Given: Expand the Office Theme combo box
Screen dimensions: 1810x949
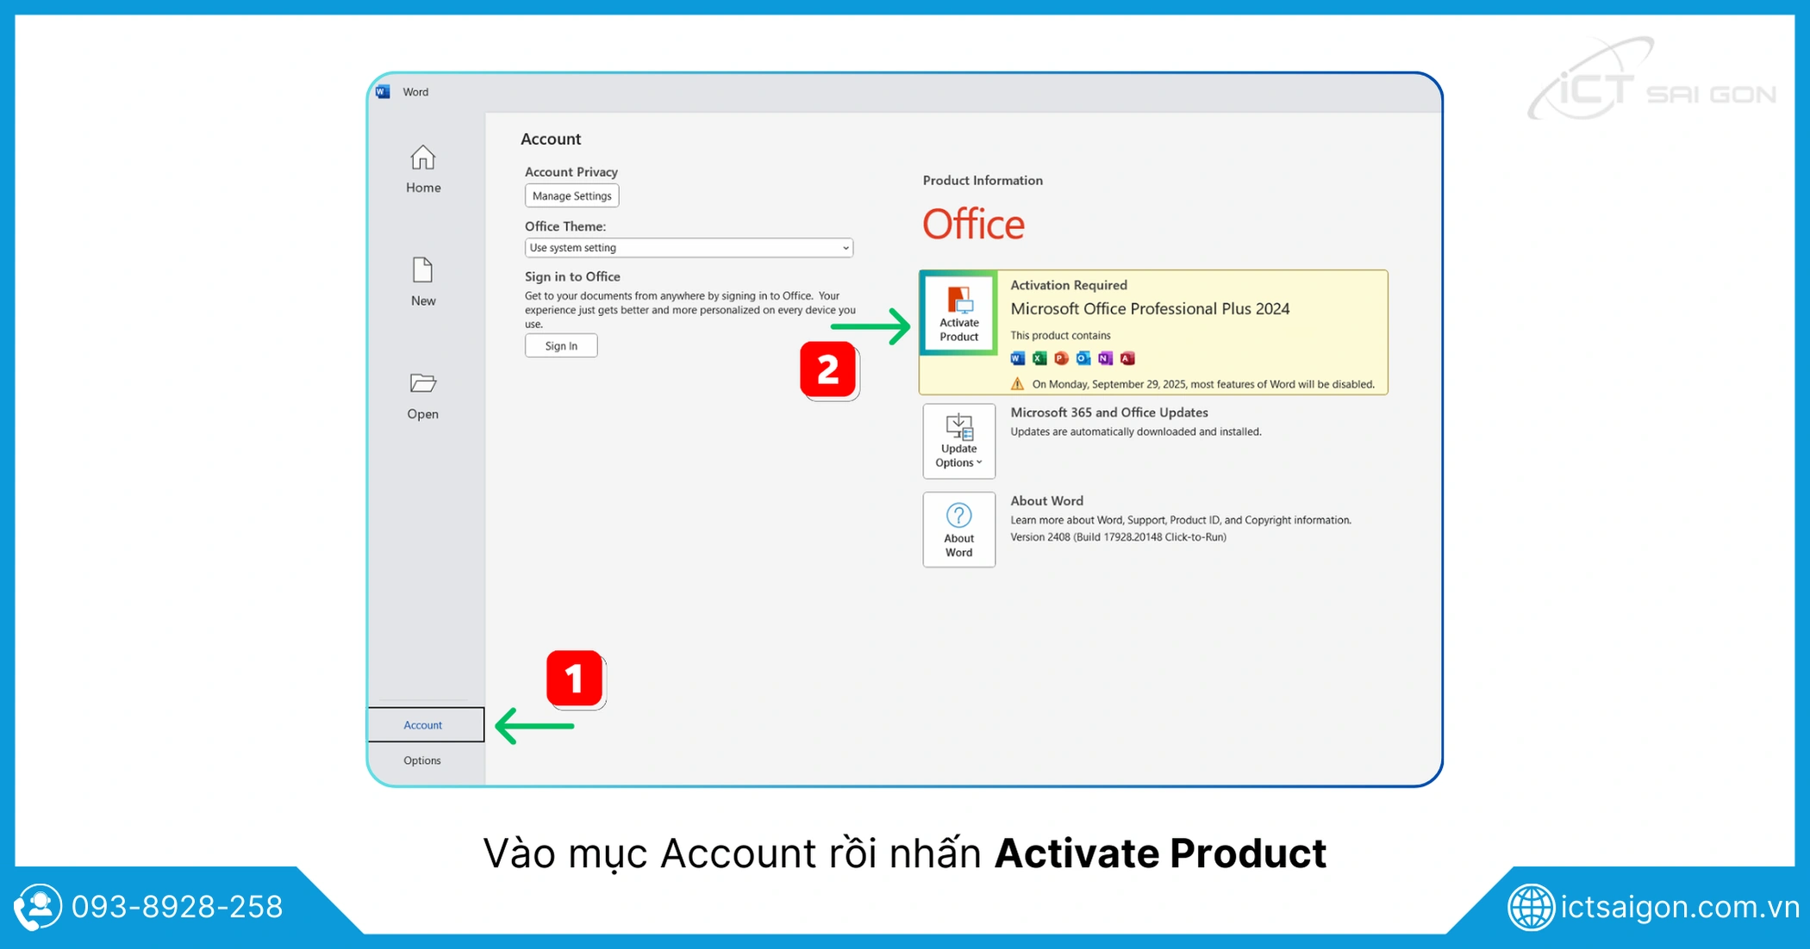Looking at the screenshot, I should tap(689, 248).
